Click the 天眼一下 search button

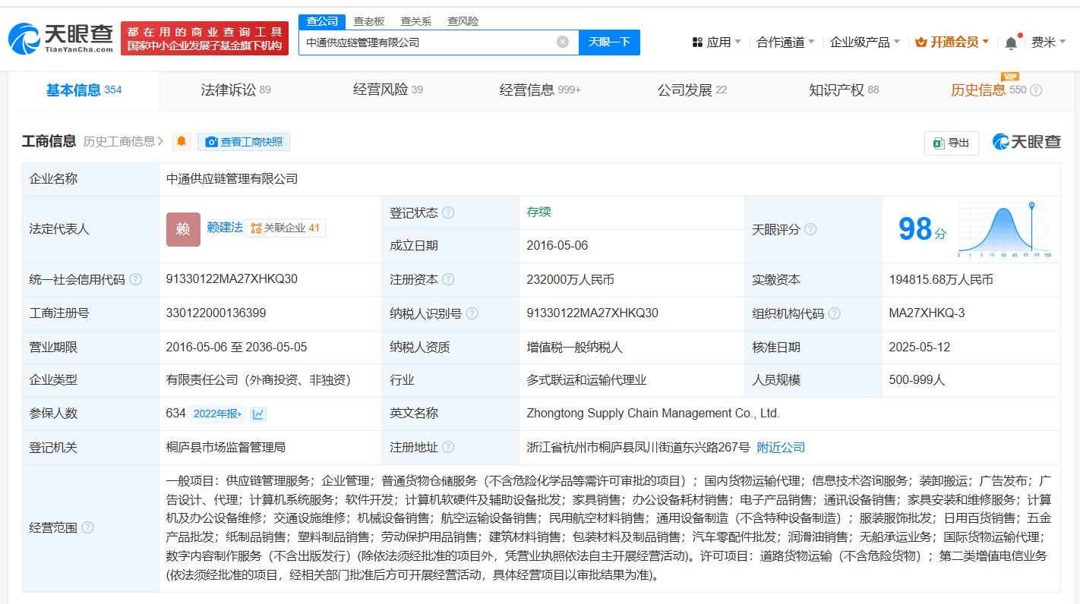coord(609,42)
